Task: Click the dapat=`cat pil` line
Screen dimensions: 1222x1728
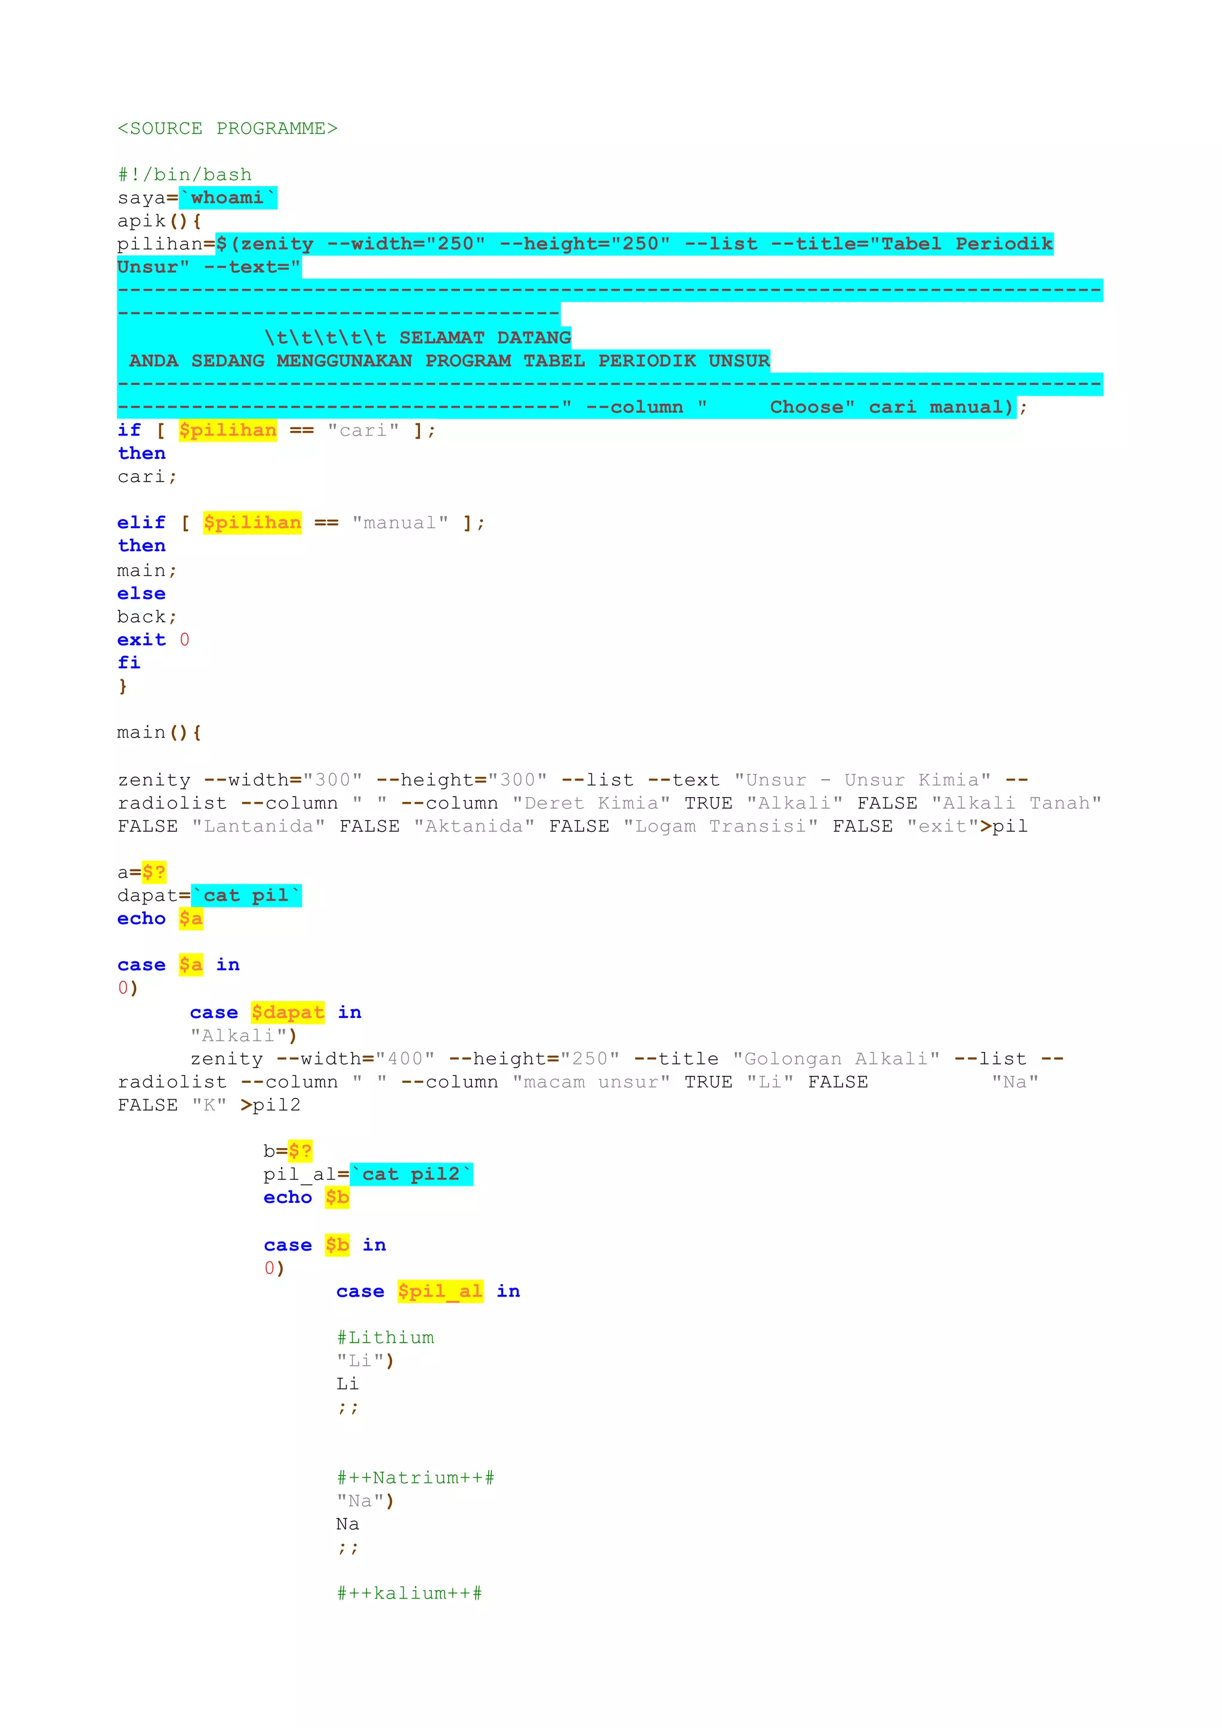Action: click(x=209, y=896)
